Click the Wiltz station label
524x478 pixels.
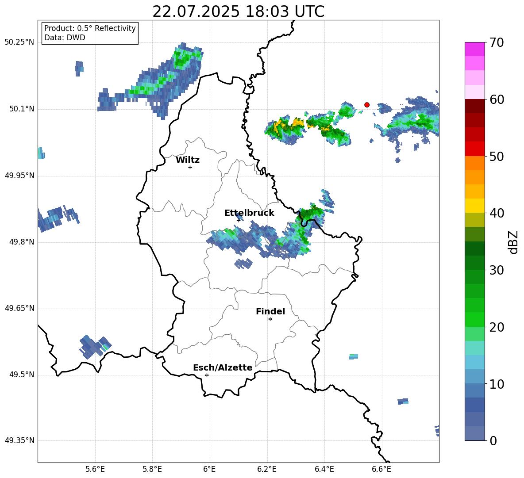click(188, 160)
